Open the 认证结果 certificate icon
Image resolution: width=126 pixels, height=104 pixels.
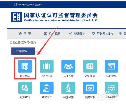[x=25, y=66]
